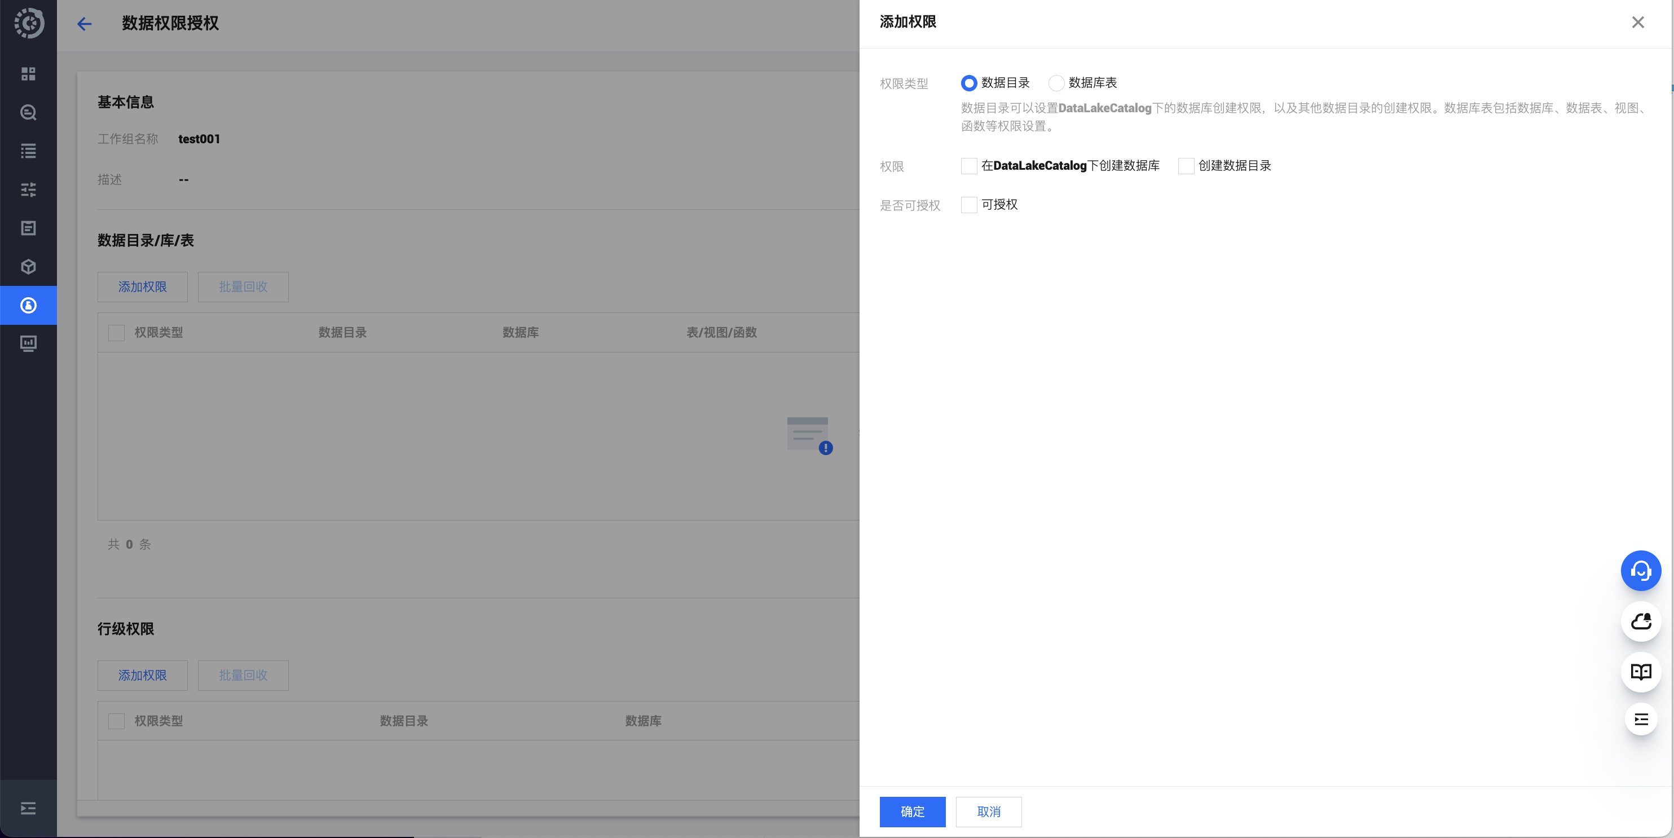The width and height of the screenshot is (1674, 838).
Task: Open the documentation book floating icon
Action: [x=1640, y=672]
